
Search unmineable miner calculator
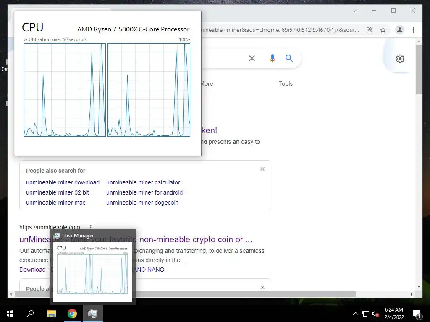(143, 182)
